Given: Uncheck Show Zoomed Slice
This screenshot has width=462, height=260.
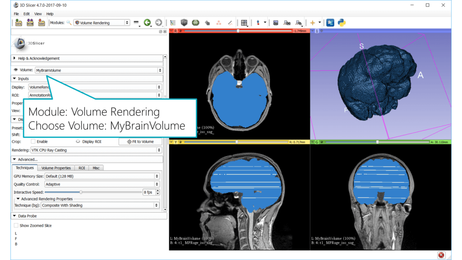Looking at the screenshot, I should coord(15,225).
